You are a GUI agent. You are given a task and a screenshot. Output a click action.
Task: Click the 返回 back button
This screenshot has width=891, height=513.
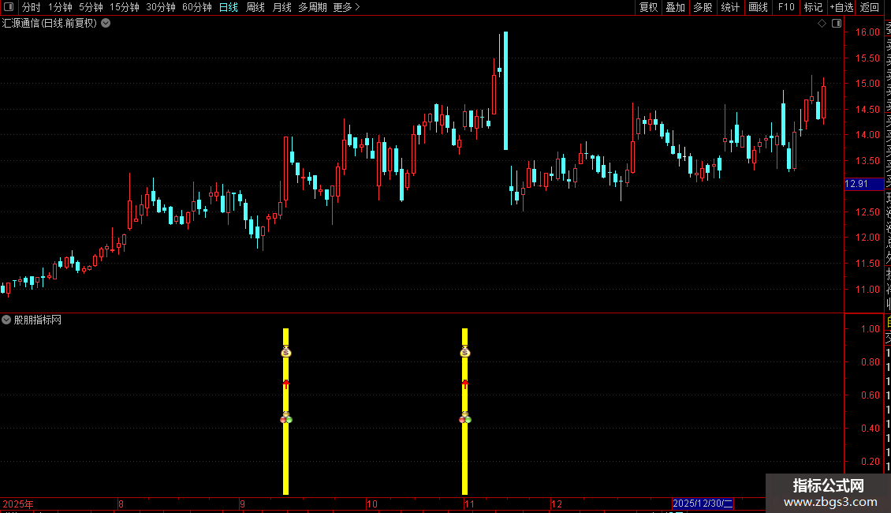pyautogui.click(x=870, y=7)
